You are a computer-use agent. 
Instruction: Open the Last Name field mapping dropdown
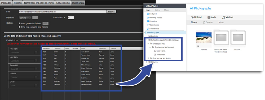tap(23, 61)
